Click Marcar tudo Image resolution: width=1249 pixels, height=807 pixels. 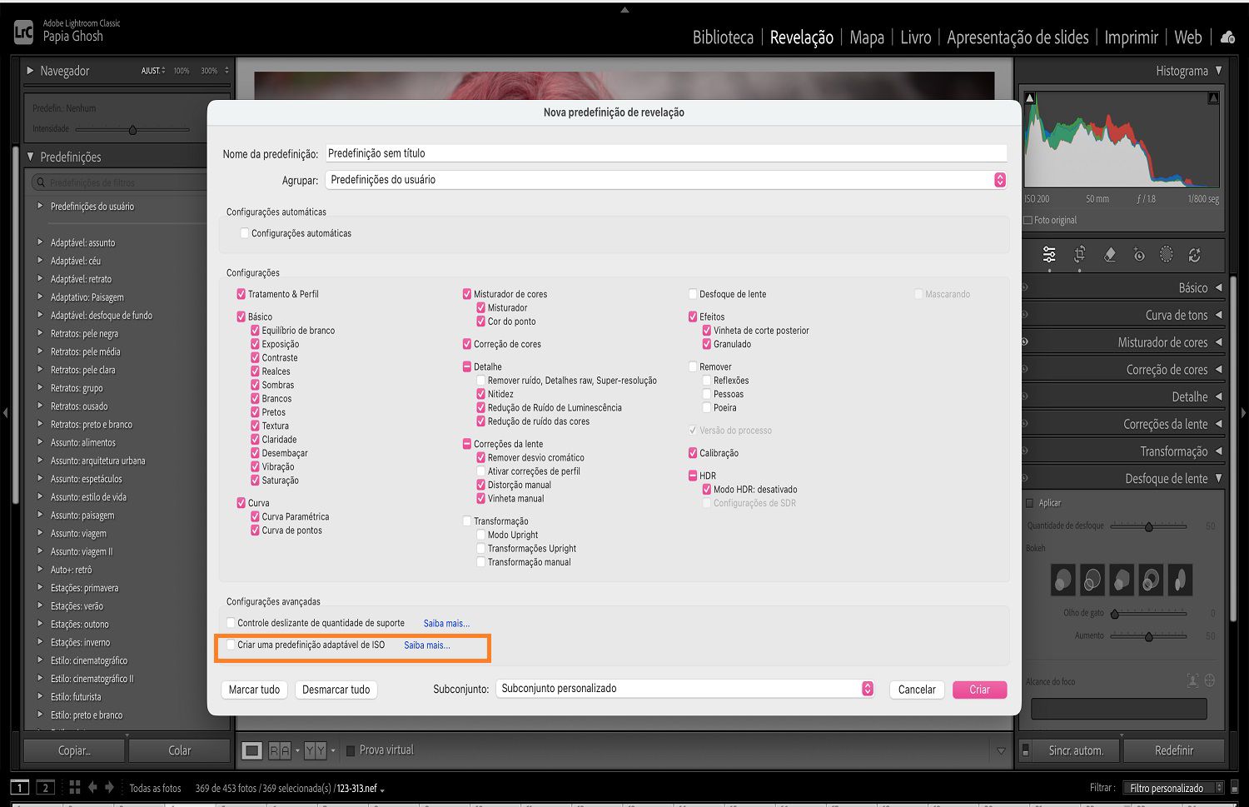pyautogui.click(x=254, y=690)
